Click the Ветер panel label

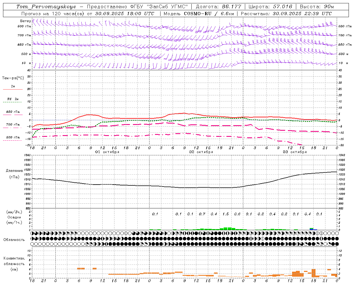click(x=25, y=21)
